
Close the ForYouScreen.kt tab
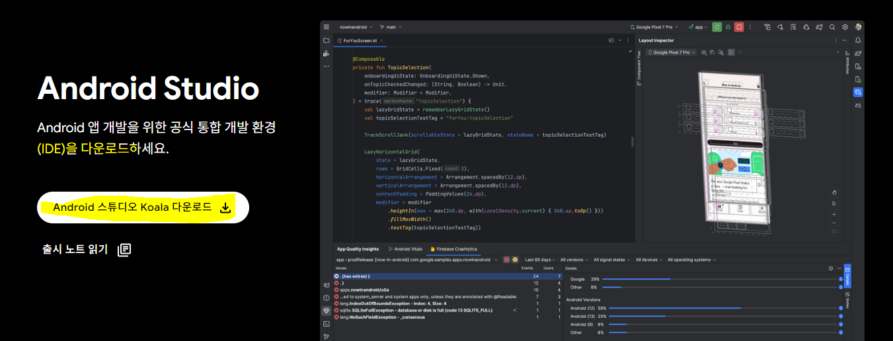(x=381, y=40)
